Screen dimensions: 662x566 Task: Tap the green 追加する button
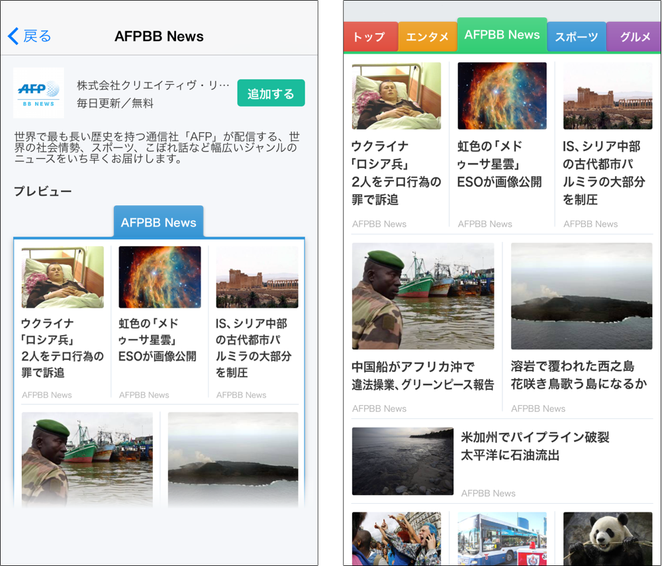(271, 93)
